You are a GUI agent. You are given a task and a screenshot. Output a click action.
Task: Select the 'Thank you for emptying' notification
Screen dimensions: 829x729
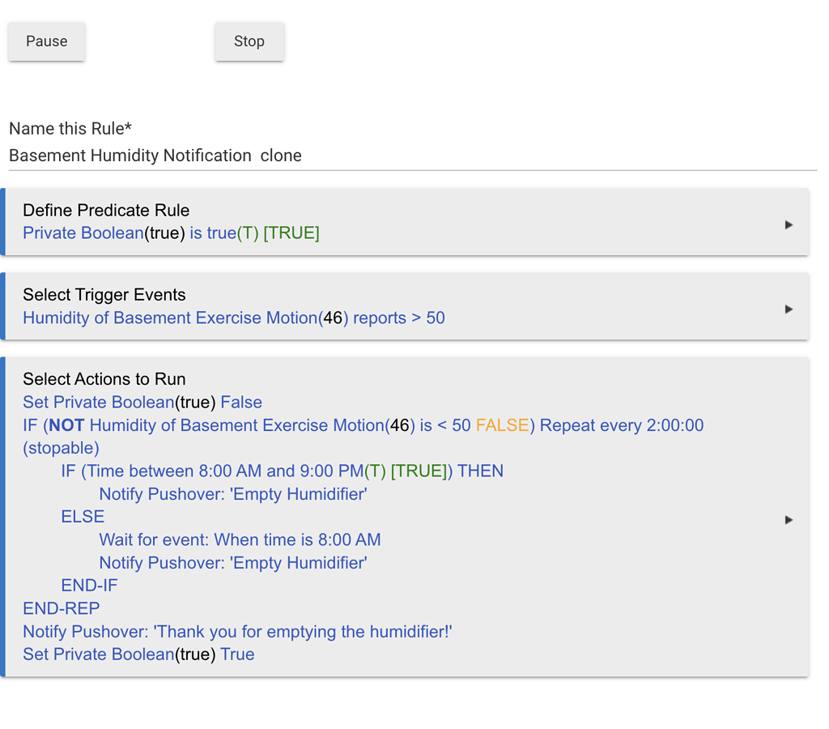tap(237, 631)
